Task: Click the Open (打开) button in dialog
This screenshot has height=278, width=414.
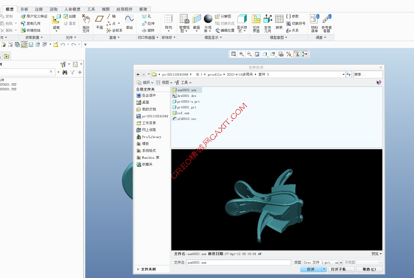Action: tap(311, 269)
